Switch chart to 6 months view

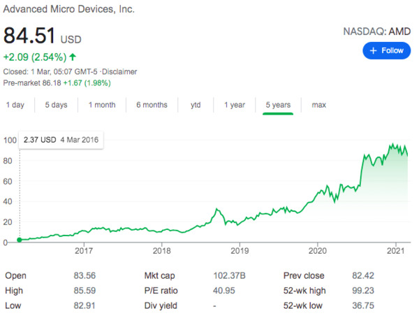152,105
